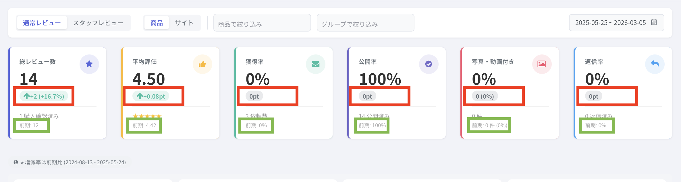Click the envelope icon on the 獲得率 card

[x=316, y=64]
